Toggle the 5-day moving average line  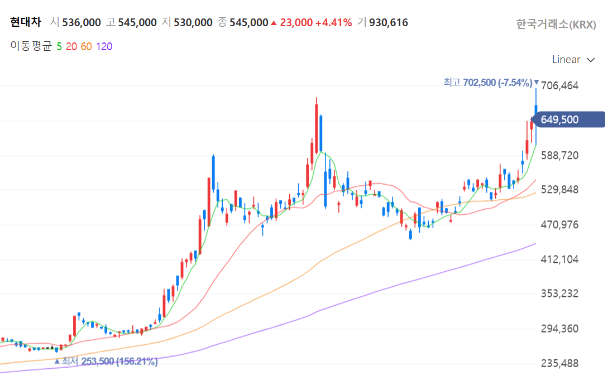click(59, 46)
